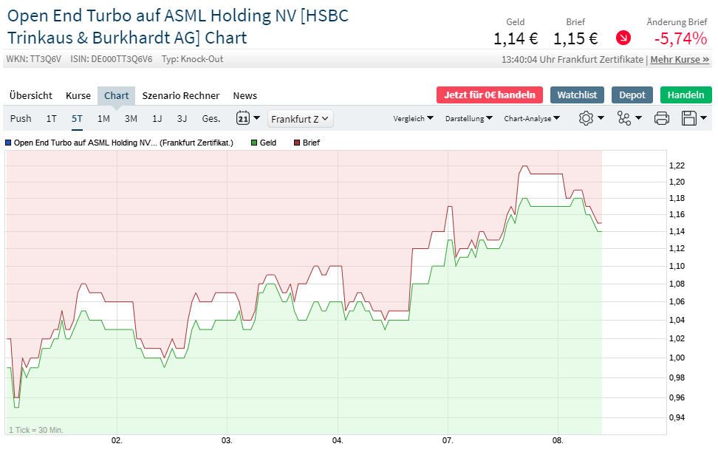
Task: Expand the arrow beside the save icon
Action: [x=704, y=118]
